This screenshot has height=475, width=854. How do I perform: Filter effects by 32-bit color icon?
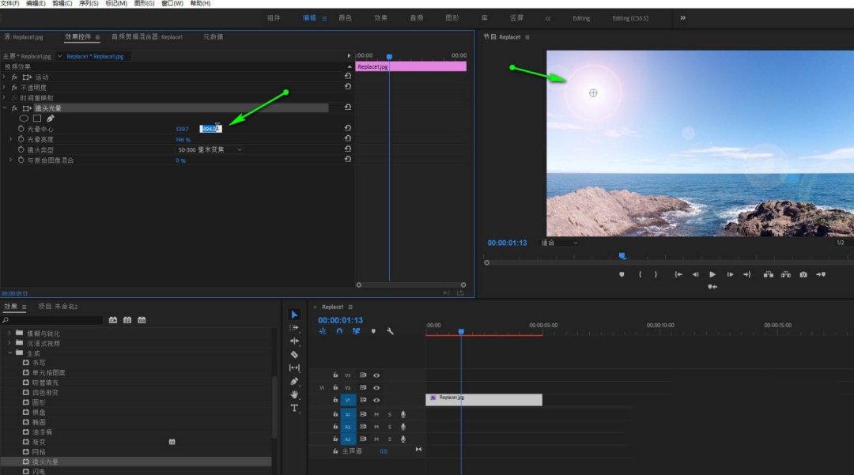[x=127, y=320]
